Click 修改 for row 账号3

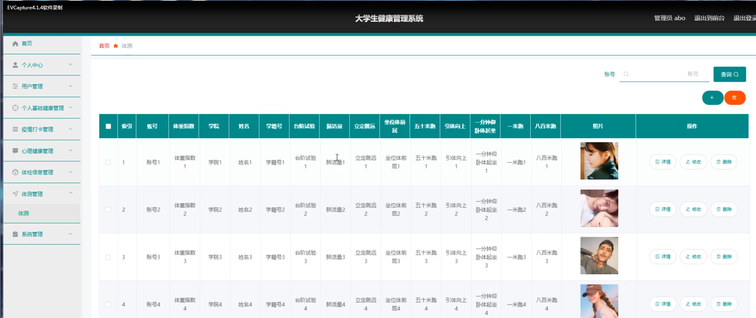click(693, 257)
